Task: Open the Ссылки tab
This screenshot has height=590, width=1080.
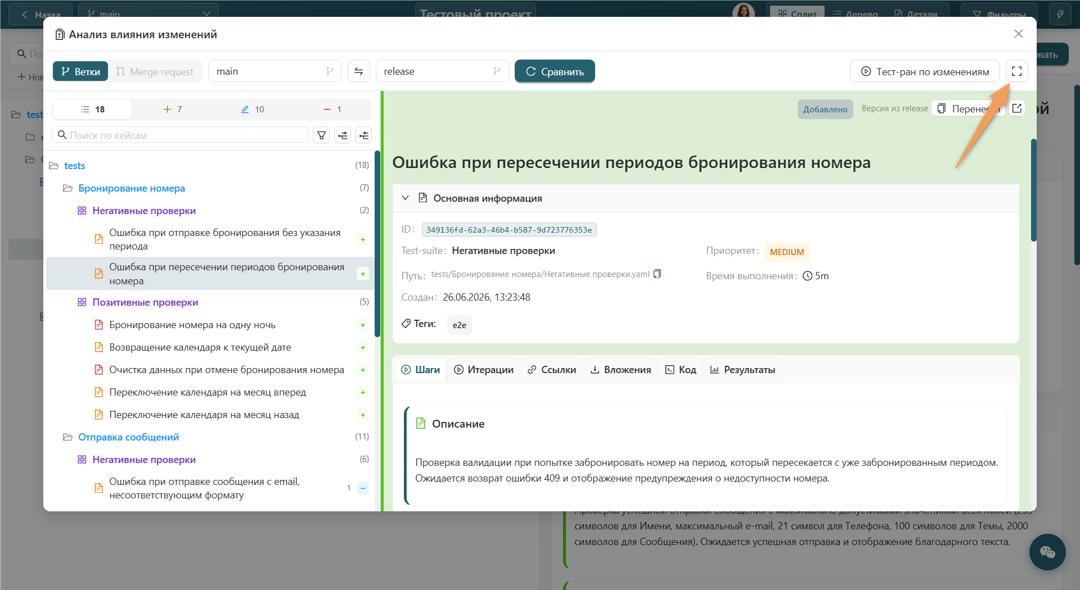Action: [x=552, y=370]
